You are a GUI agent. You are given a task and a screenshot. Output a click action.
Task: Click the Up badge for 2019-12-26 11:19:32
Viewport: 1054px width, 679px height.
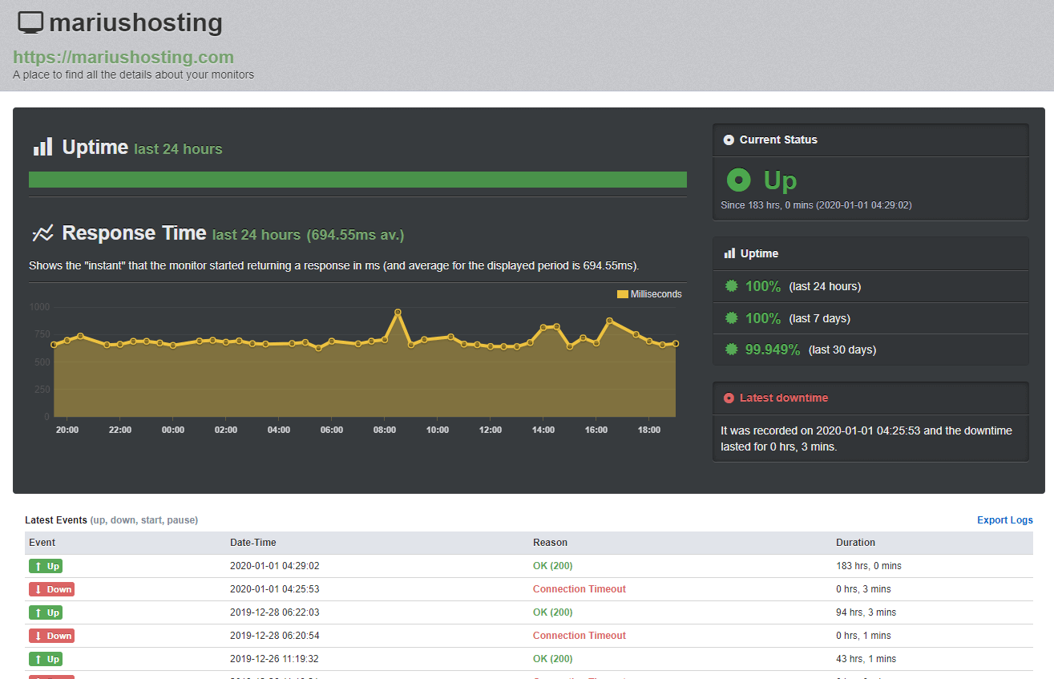point(46,659)
